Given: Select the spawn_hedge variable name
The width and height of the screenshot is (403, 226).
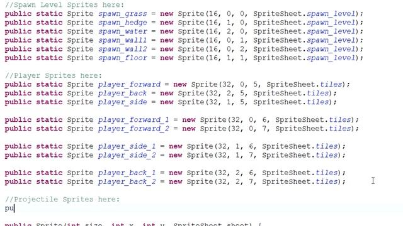Looking at the screenshot, I should 123,23.
